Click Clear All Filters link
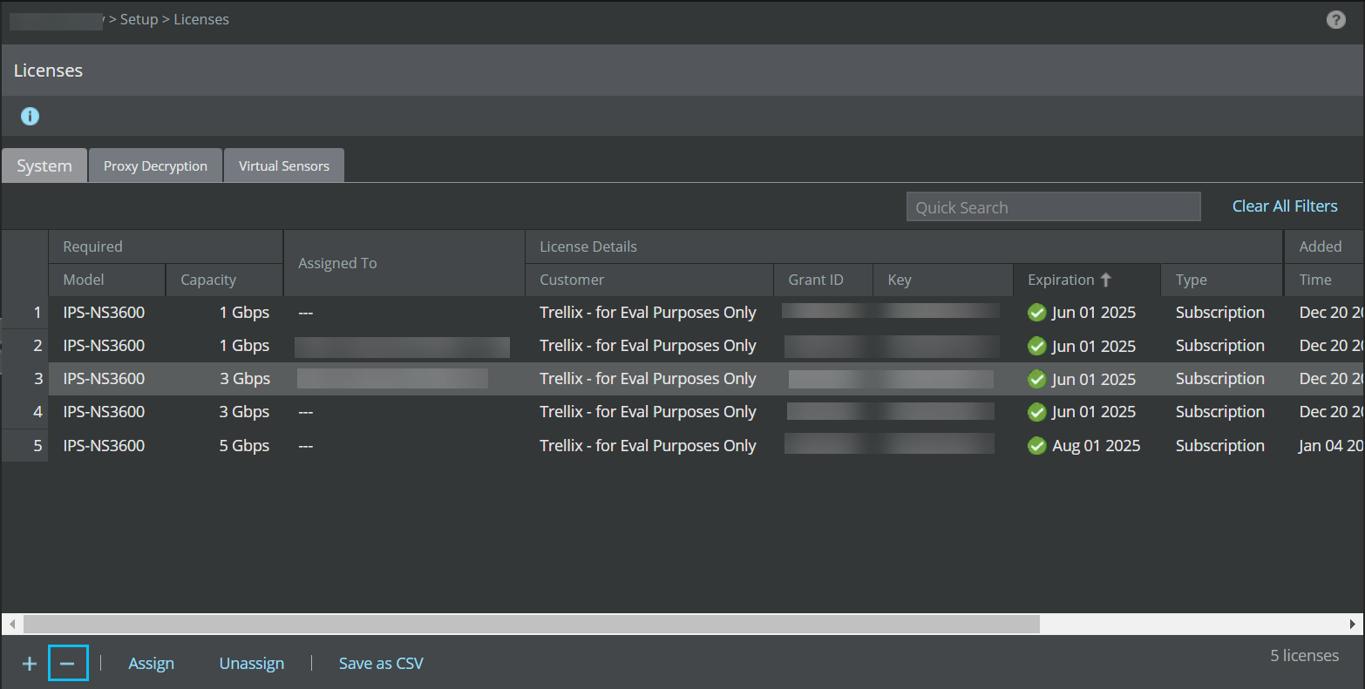This screenshot has width=1365, height=689. pos(1285,206)
